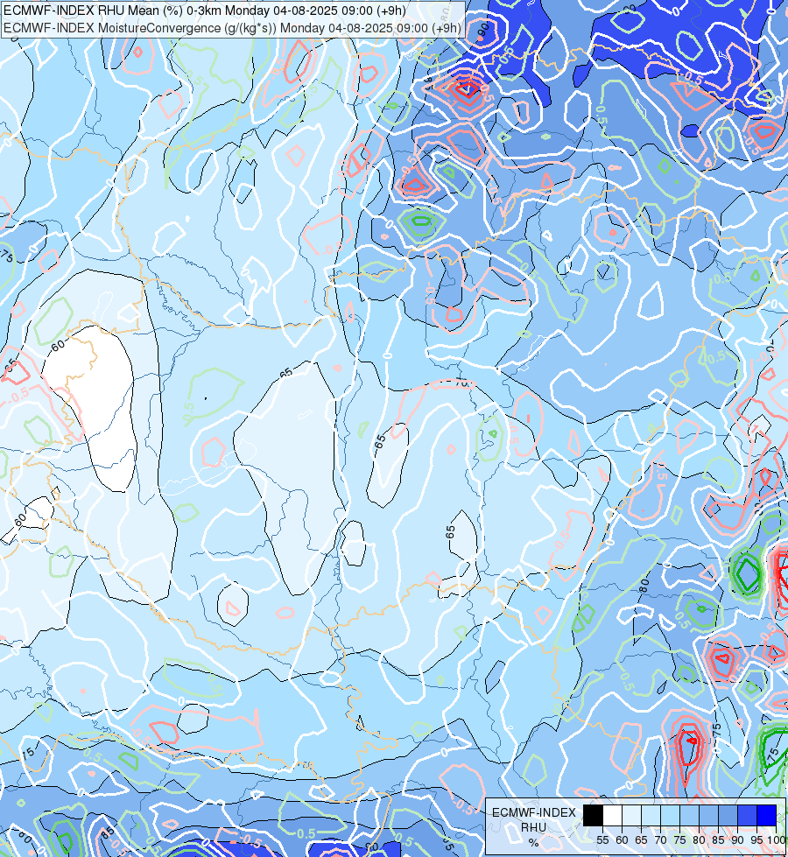Click the 90 value under the legend
The width and height of the screenshot is (788, 857).
tap(737, 840)
